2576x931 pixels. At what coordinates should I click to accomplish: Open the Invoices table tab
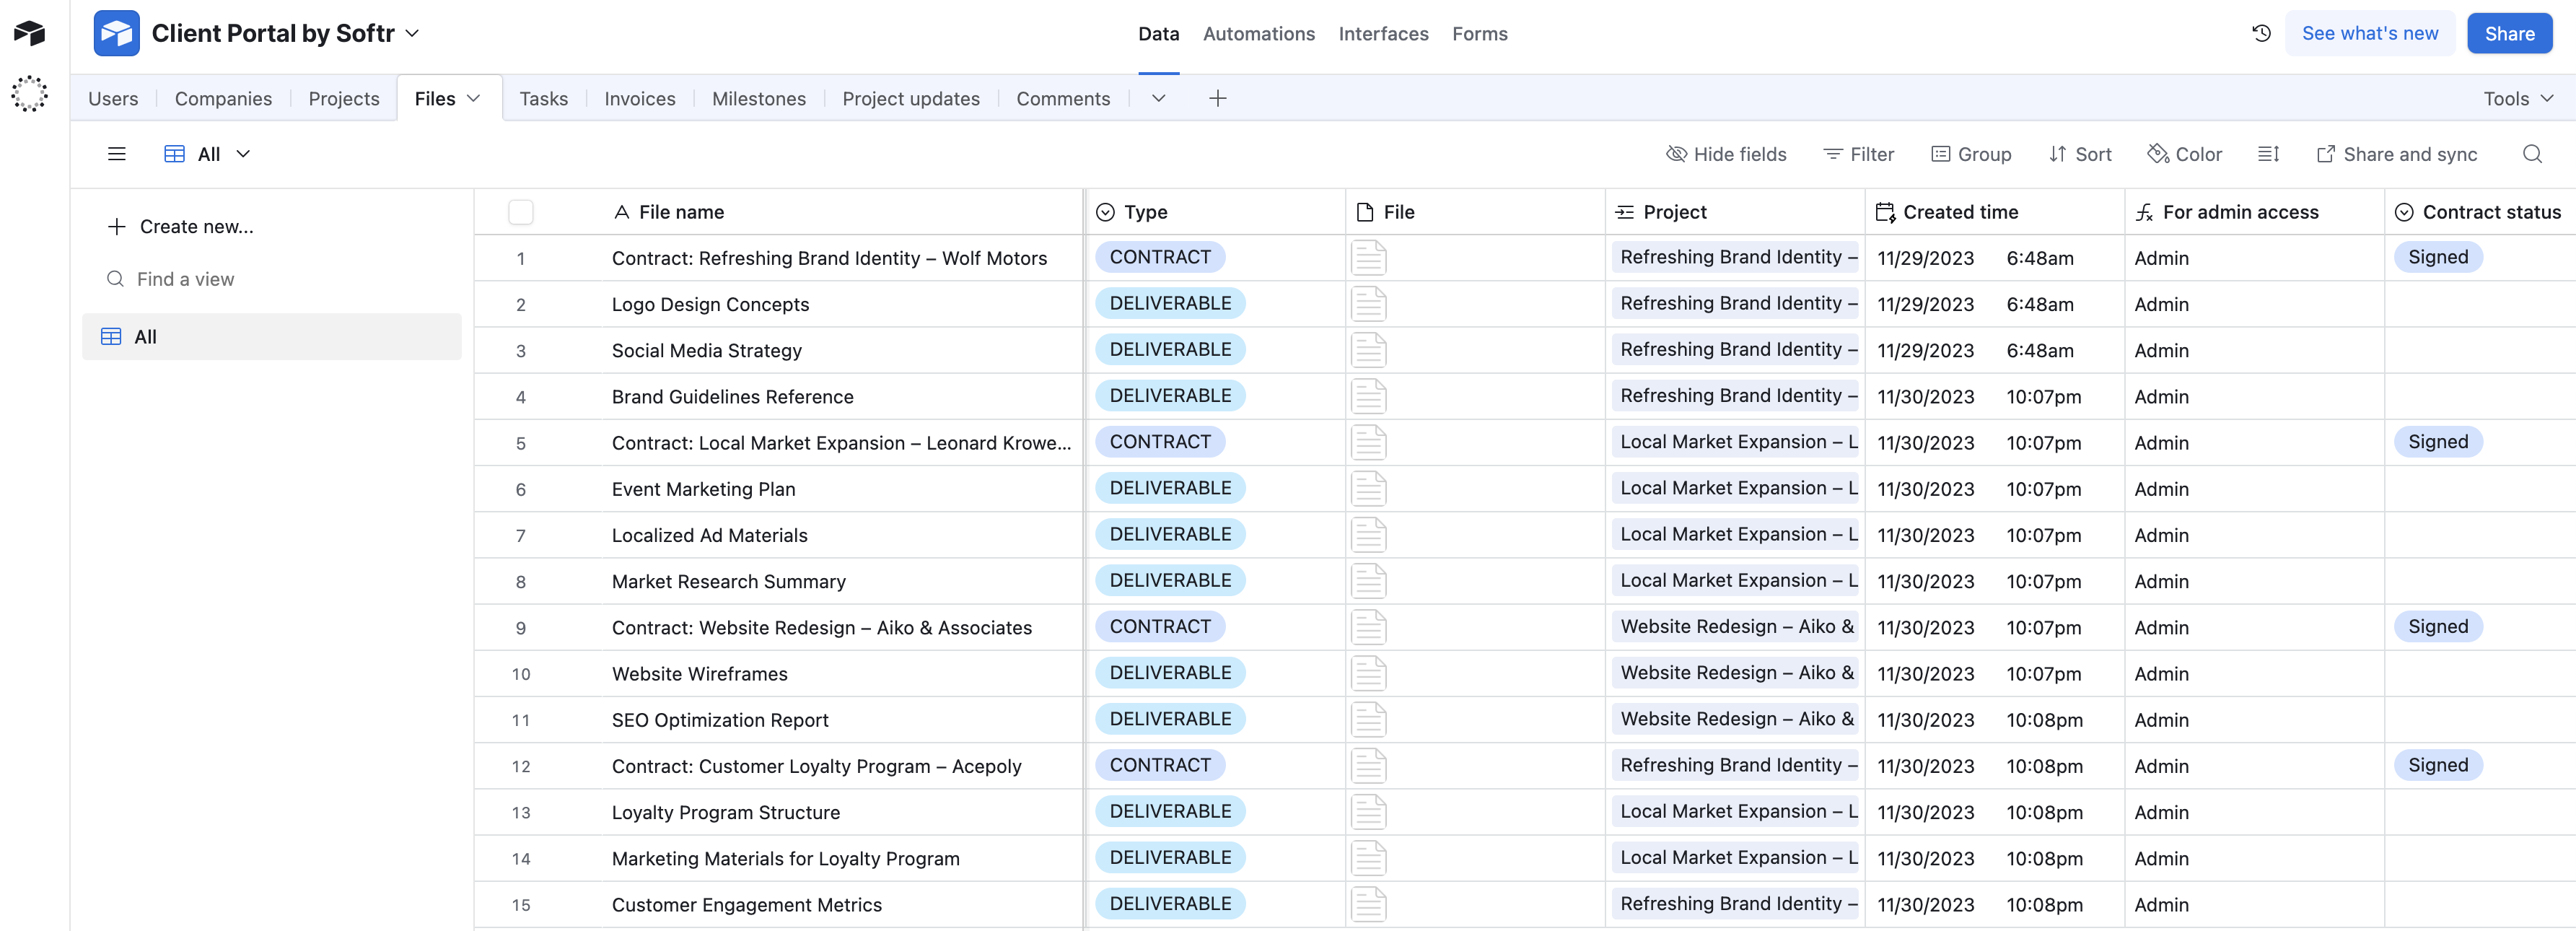(639, 98)
